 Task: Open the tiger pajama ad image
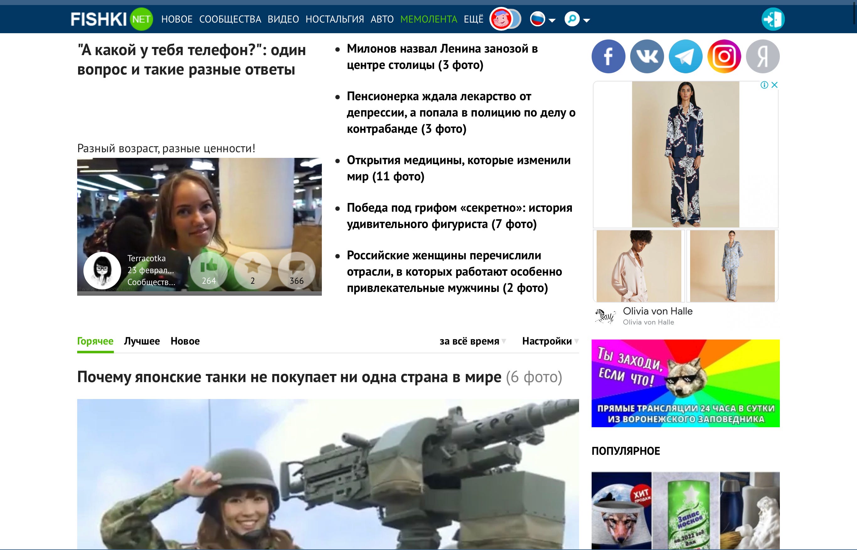686,154
